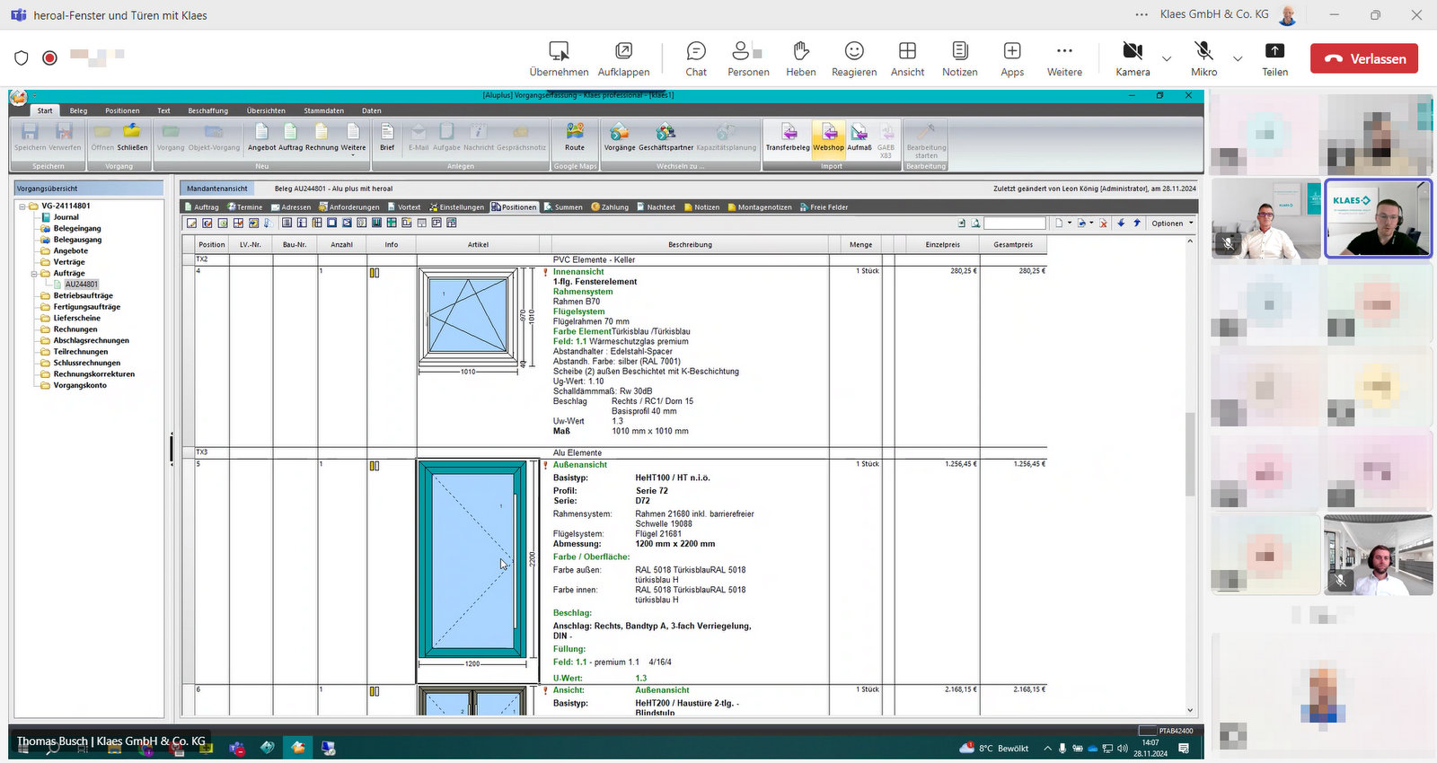Image resolution: width=1437 pixels, height=763 pixels.
Task: Open the Montagenotizen sub-tab
Action: click(x=760, y=207)
